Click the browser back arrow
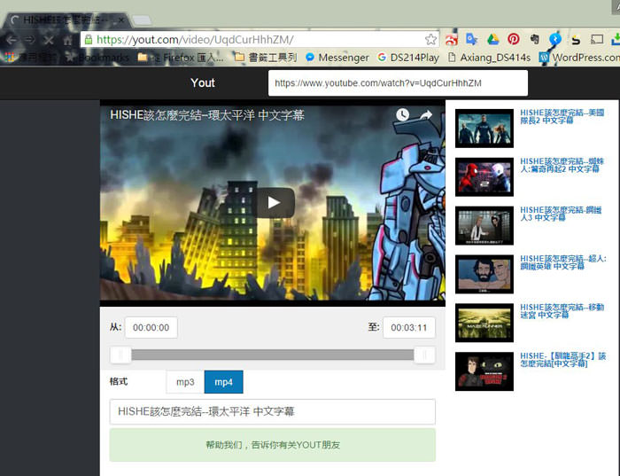 tap(11, 40)
